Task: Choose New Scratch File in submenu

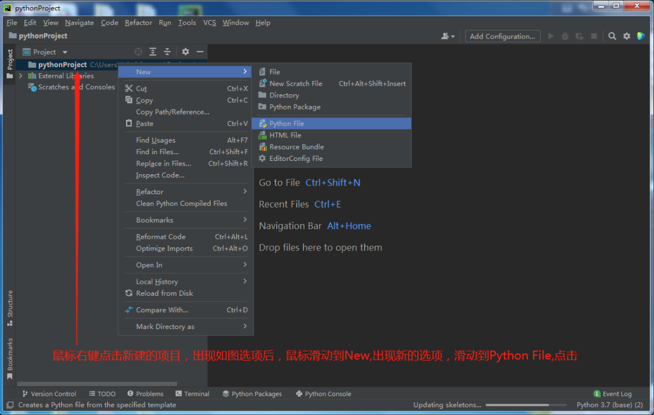Action: click(332, 83)
